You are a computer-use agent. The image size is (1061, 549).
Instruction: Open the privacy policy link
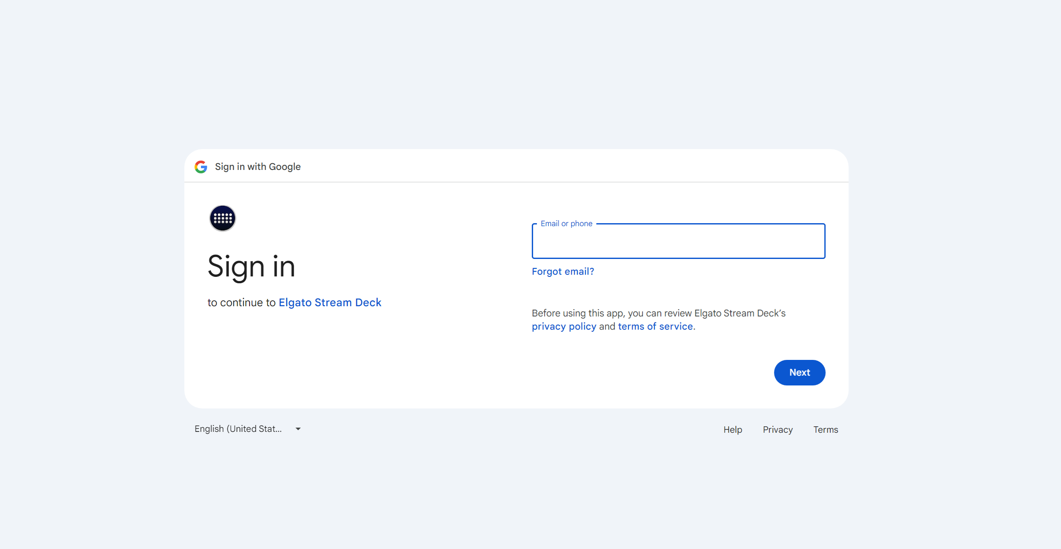(x=564, y=326)
